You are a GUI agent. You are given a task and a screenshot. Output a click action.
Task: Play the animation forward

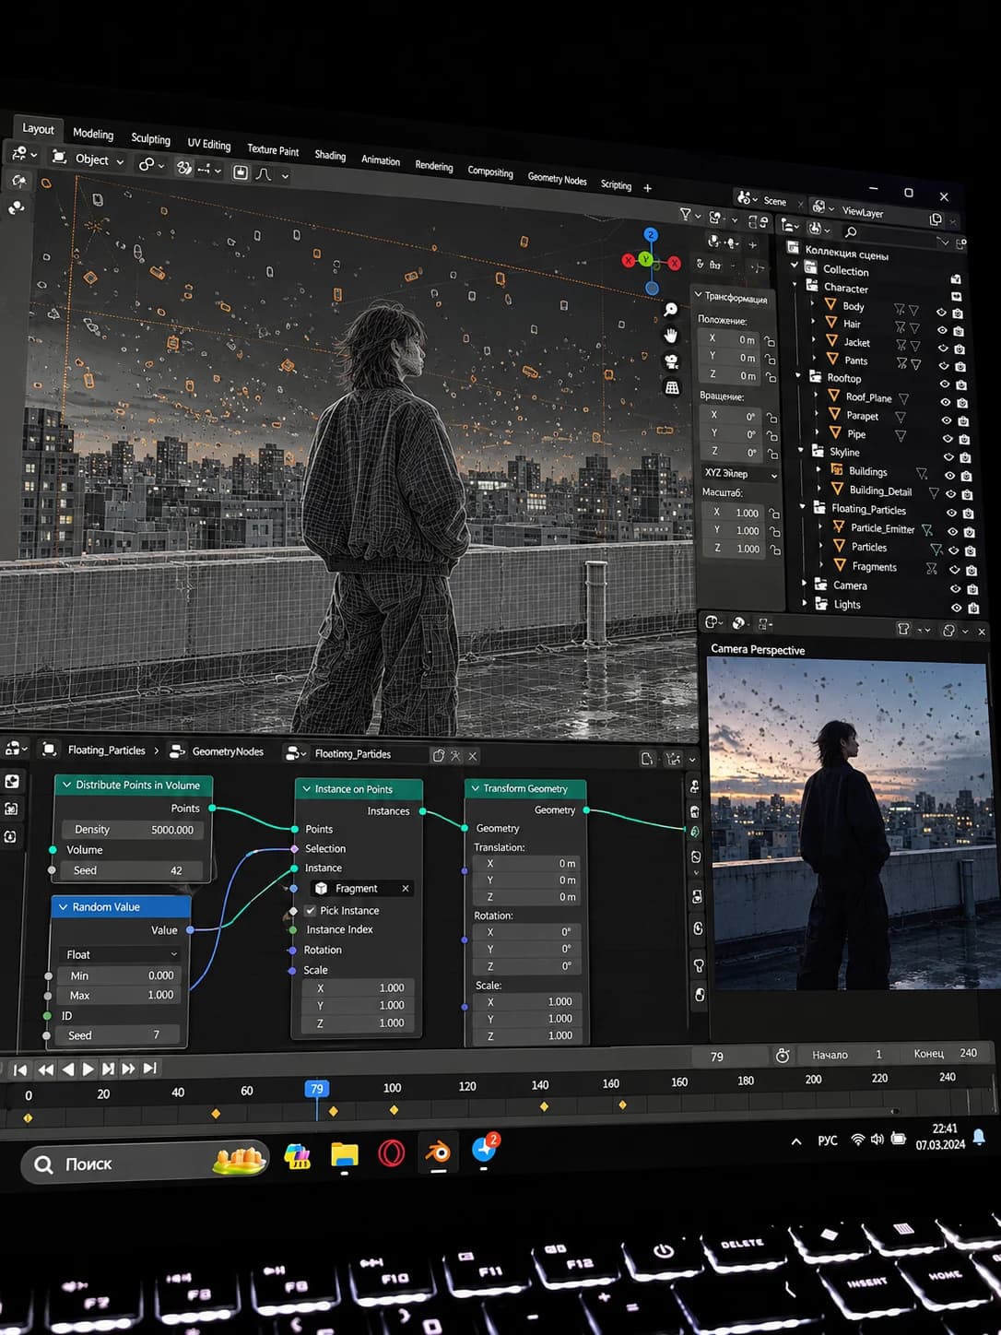click(88, 1069)
